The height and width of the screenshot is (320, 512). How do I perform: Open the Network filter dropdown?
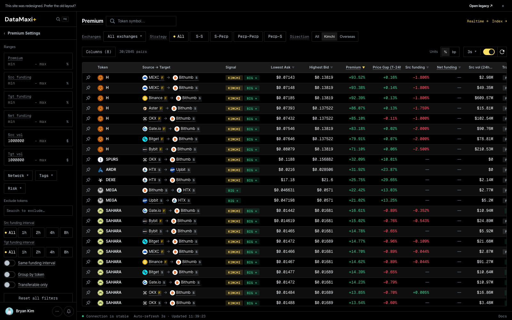(18, 176)
